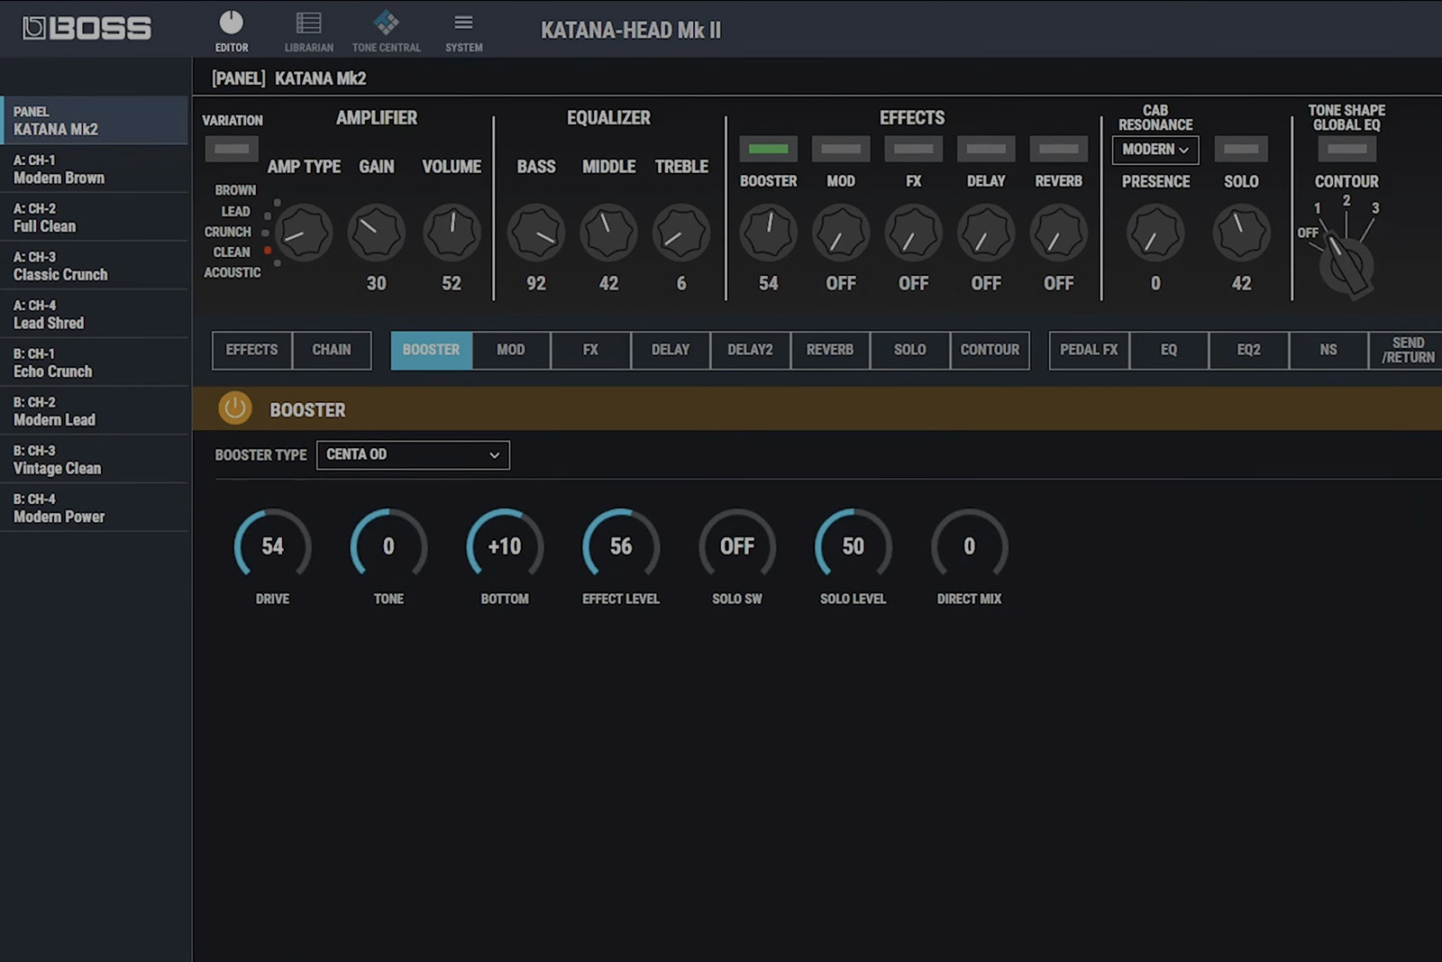The width and height of the screenshot is (1442, 962).
Task: Select the DELAY tab
Action: (671, 350)
